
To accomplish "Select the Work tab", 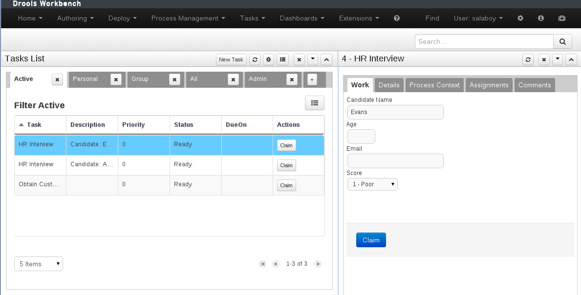I will [x=360, y=85].
